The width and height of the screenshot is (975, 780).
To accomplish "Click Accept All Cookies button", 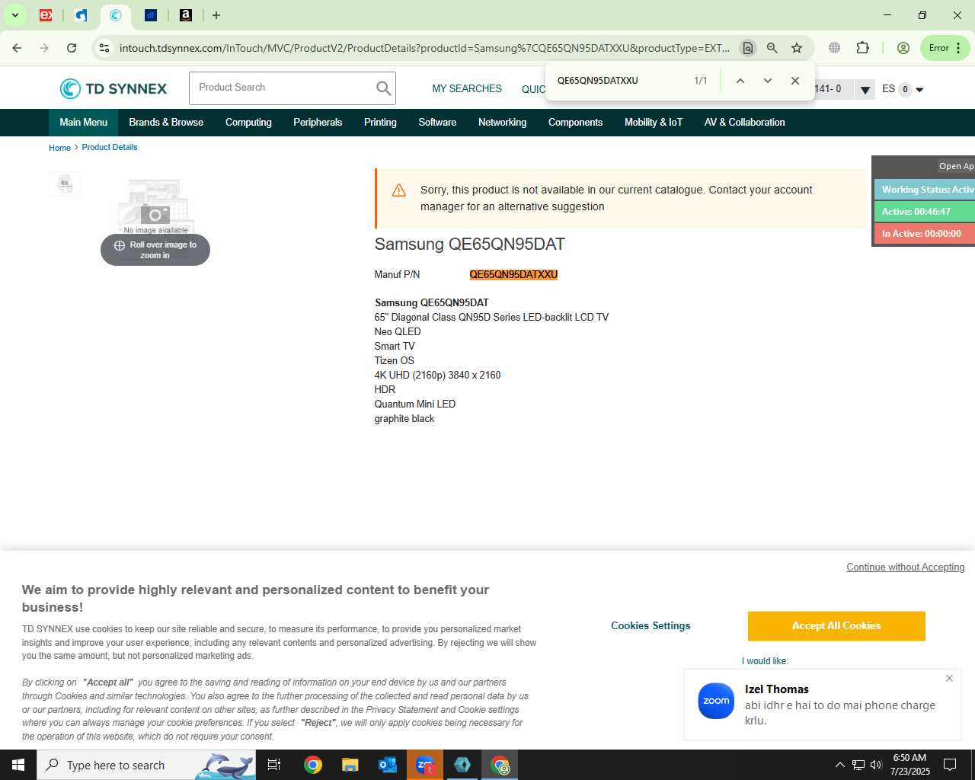I will coord(836,626).
